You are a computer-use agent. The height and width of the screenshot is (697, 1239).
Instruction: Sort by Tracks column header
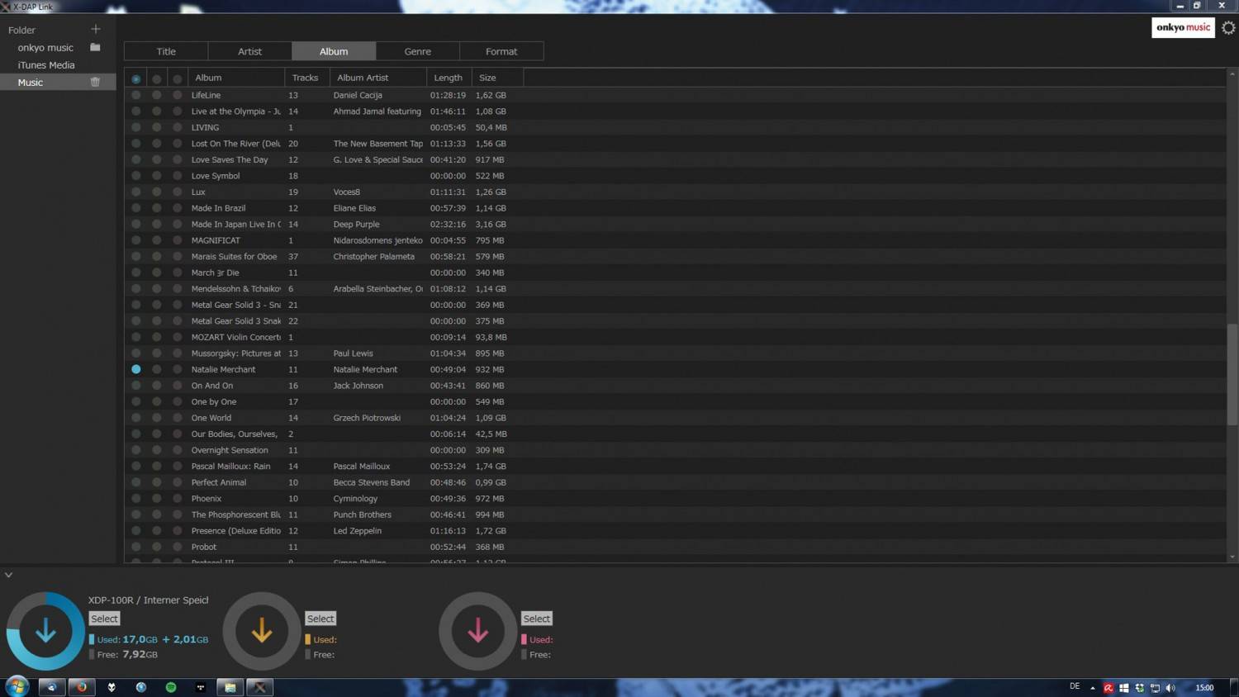[307, 78]
